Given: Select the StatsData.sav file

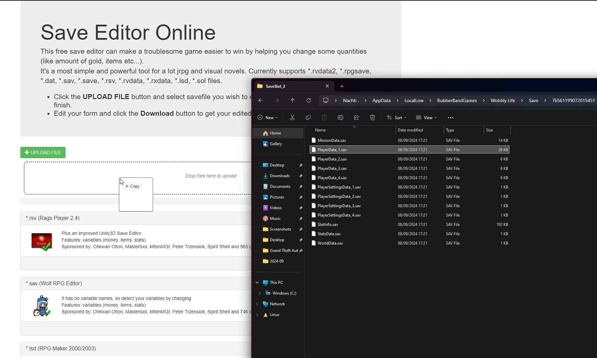Looking at the screenshot, I should pyautogui.click(x=410, y=234).
